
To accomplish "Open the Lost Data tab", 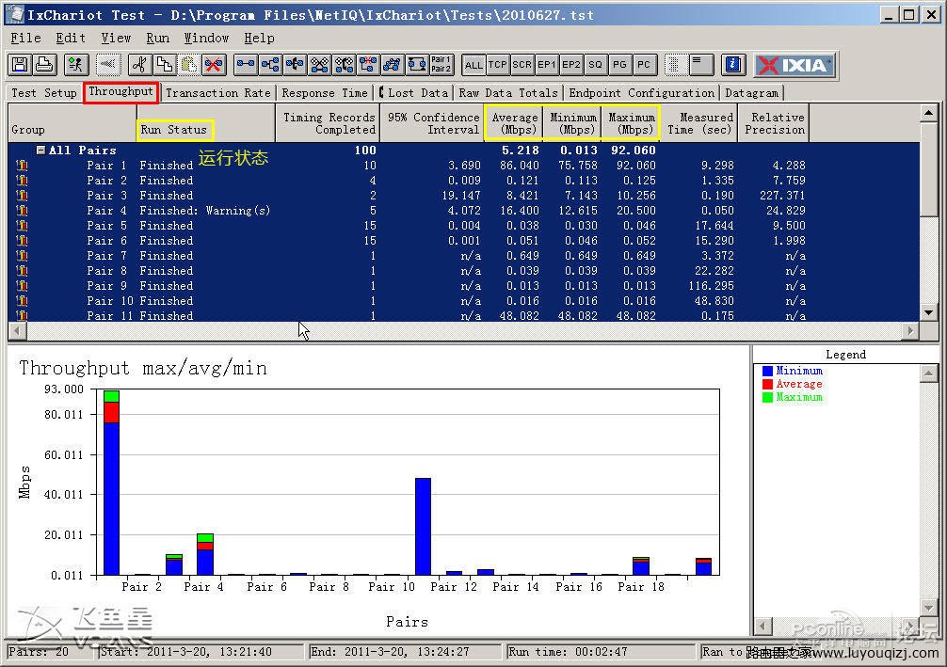I will tap(414, 93).
